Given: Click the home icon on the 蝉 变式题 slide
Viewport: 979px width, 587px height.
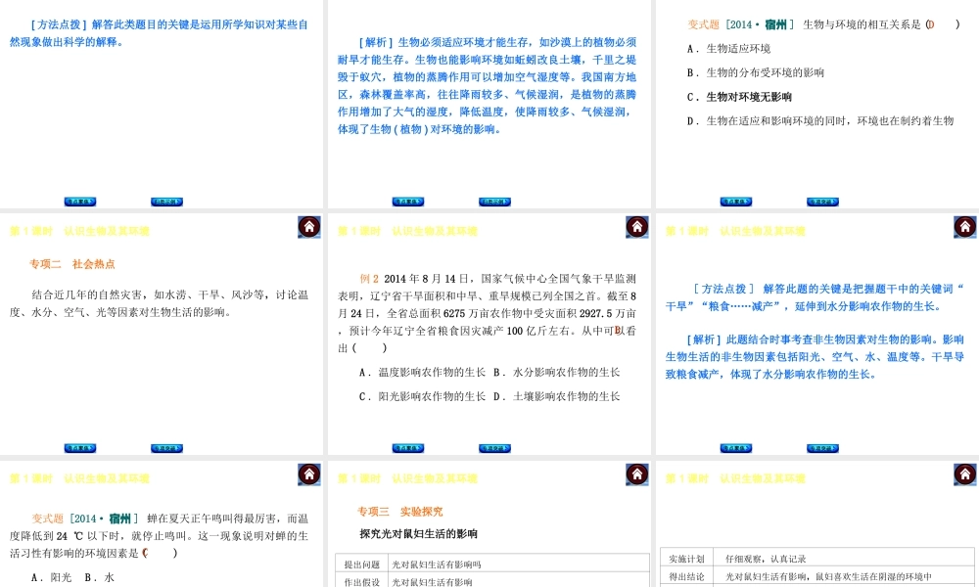Looking at the screenshot, I should click(309, 474).
